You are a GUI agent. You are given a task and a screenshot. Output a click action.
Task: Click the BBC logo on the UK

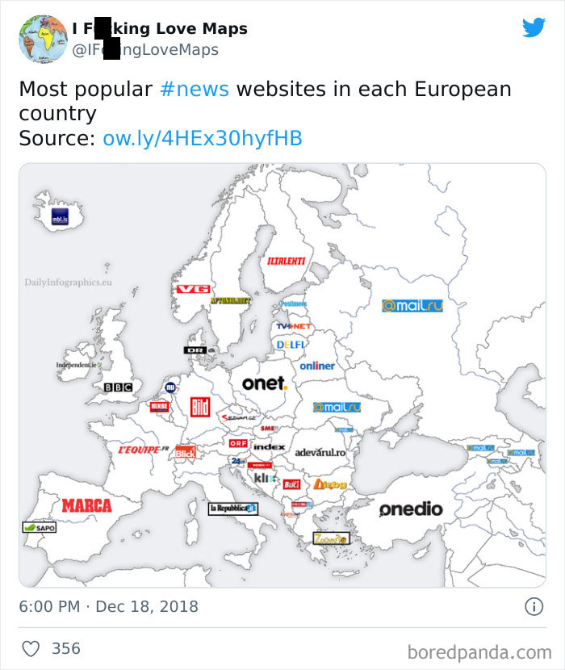[x=119, y=387]
